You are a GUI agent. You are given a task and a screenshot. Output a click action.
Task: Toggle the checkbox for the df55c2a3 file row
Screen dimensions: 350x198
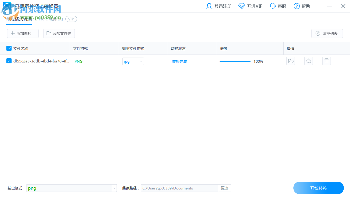point(9,61)
